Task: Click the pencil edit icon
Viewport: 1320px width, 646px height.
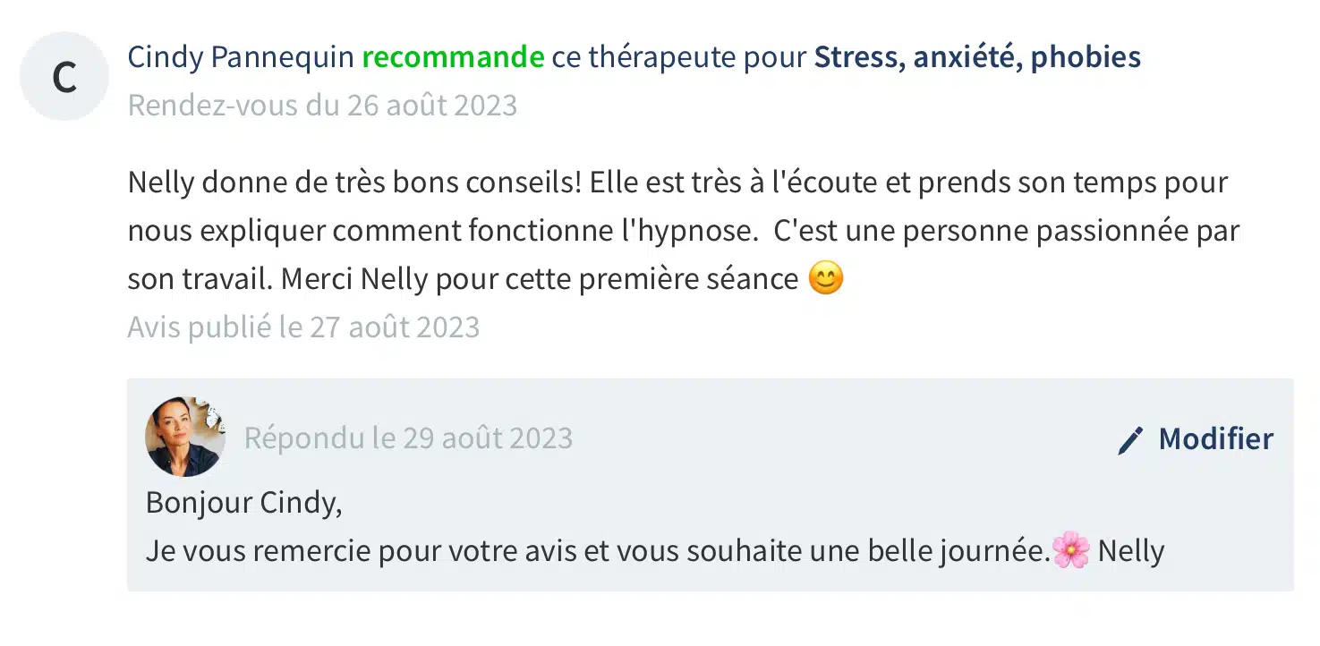Action: click(1130, 440)
